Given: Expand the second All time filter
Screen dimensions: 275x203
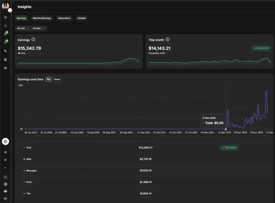Looking at the screenshot, I should (x=39, y=28).
